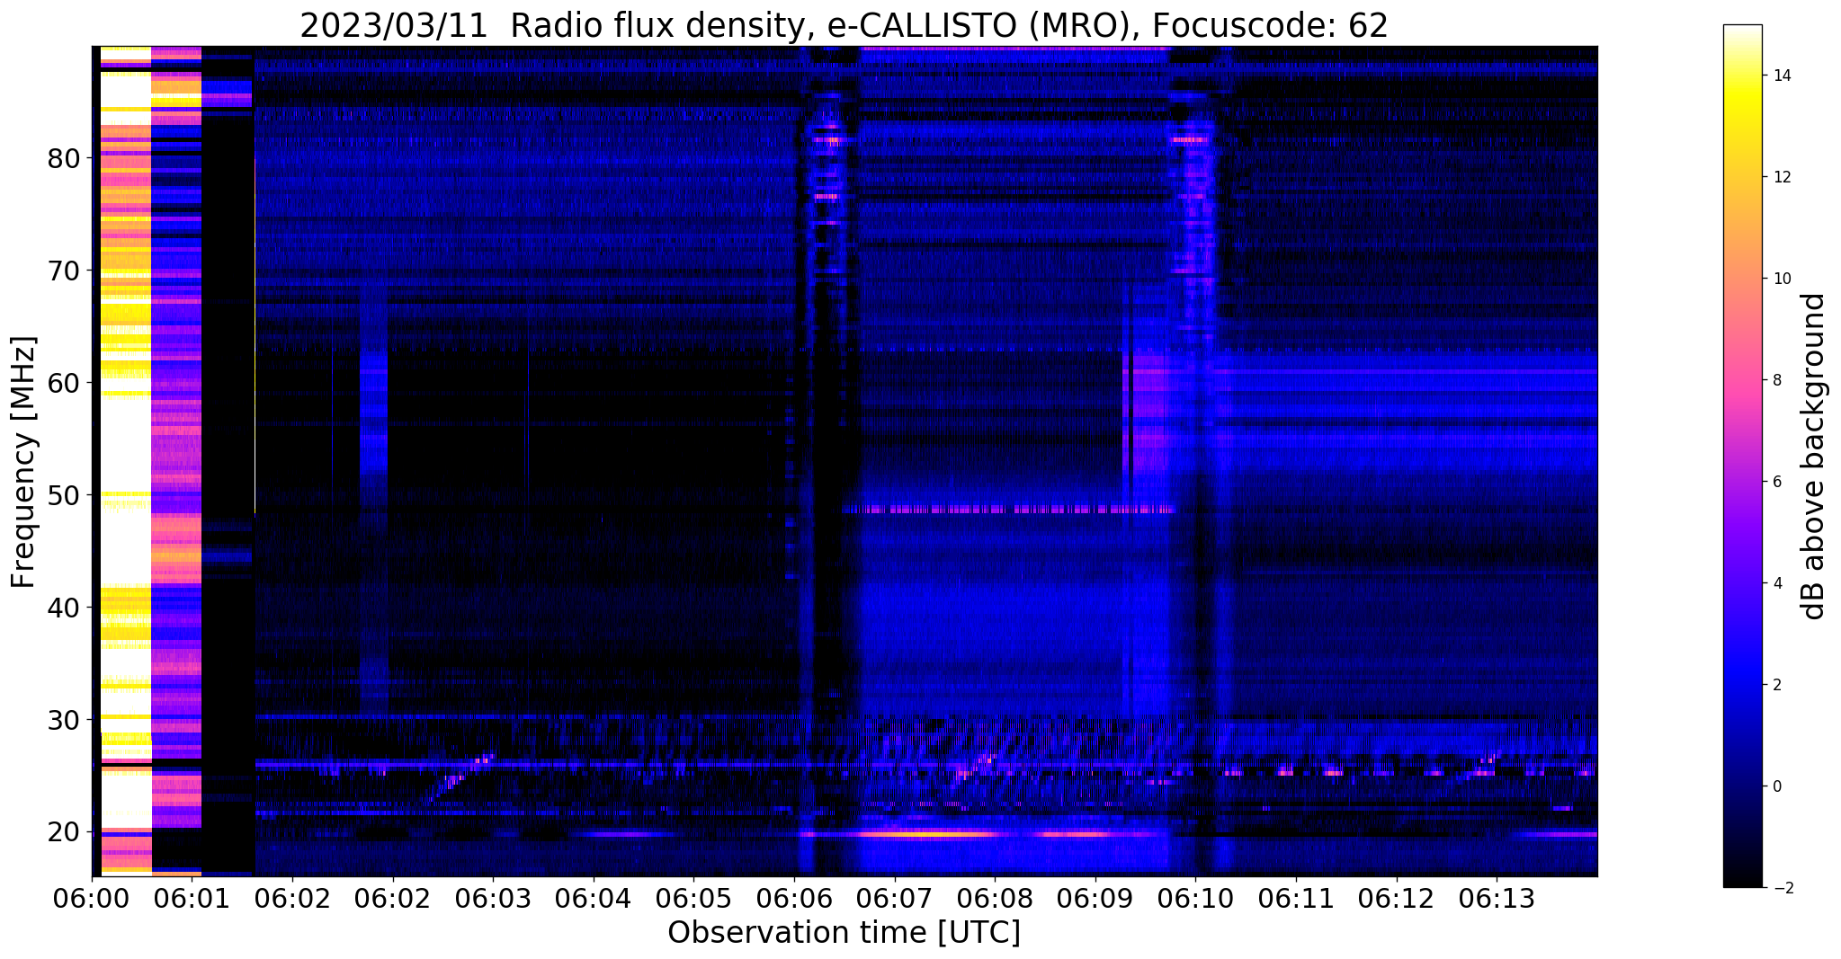Click the 06:11 time tick label

(1296, 896)
